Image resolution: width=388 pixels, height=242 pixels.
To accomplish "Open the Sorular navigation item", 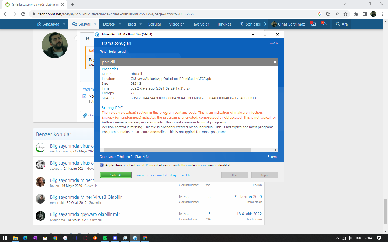I will pos(155,24).
